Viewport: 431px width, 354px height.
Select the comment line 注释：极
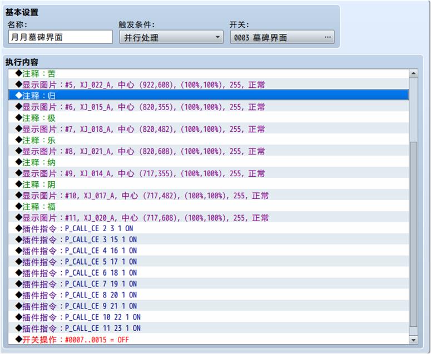click(x=209, y=118)
